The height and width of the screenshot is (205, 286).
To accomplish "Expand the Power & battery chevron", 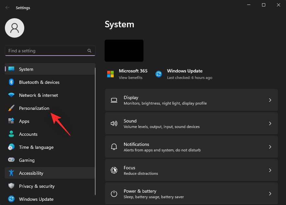I will coord(270,194).
